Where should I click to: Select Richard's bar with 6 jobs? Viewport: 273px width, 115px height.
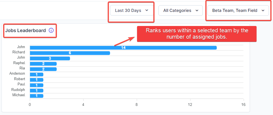coord(70,53)
